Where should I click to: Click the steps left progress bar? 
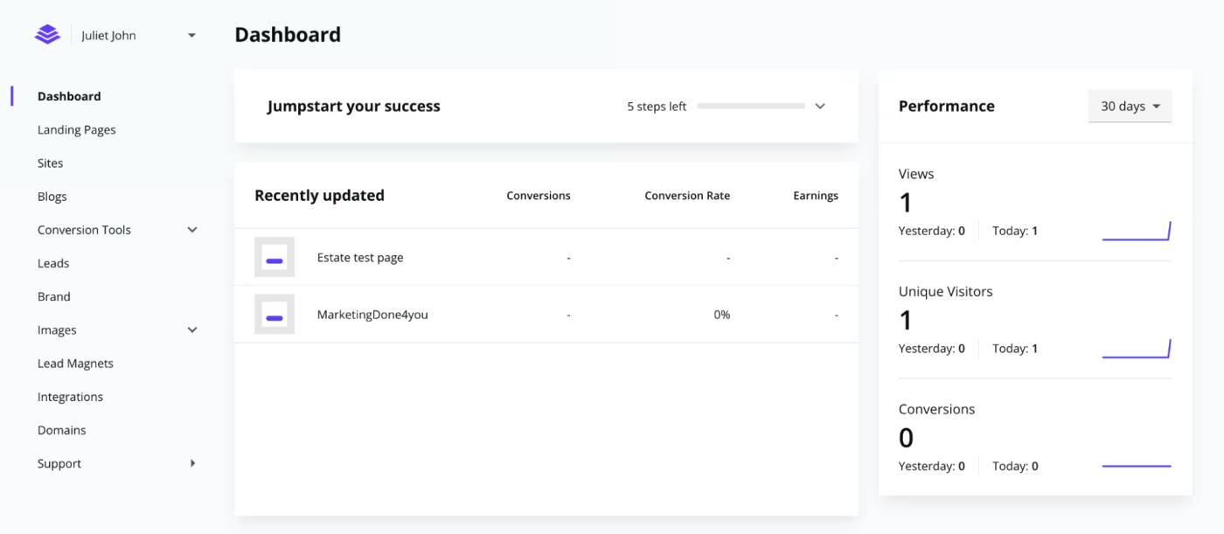click(751, 107)
